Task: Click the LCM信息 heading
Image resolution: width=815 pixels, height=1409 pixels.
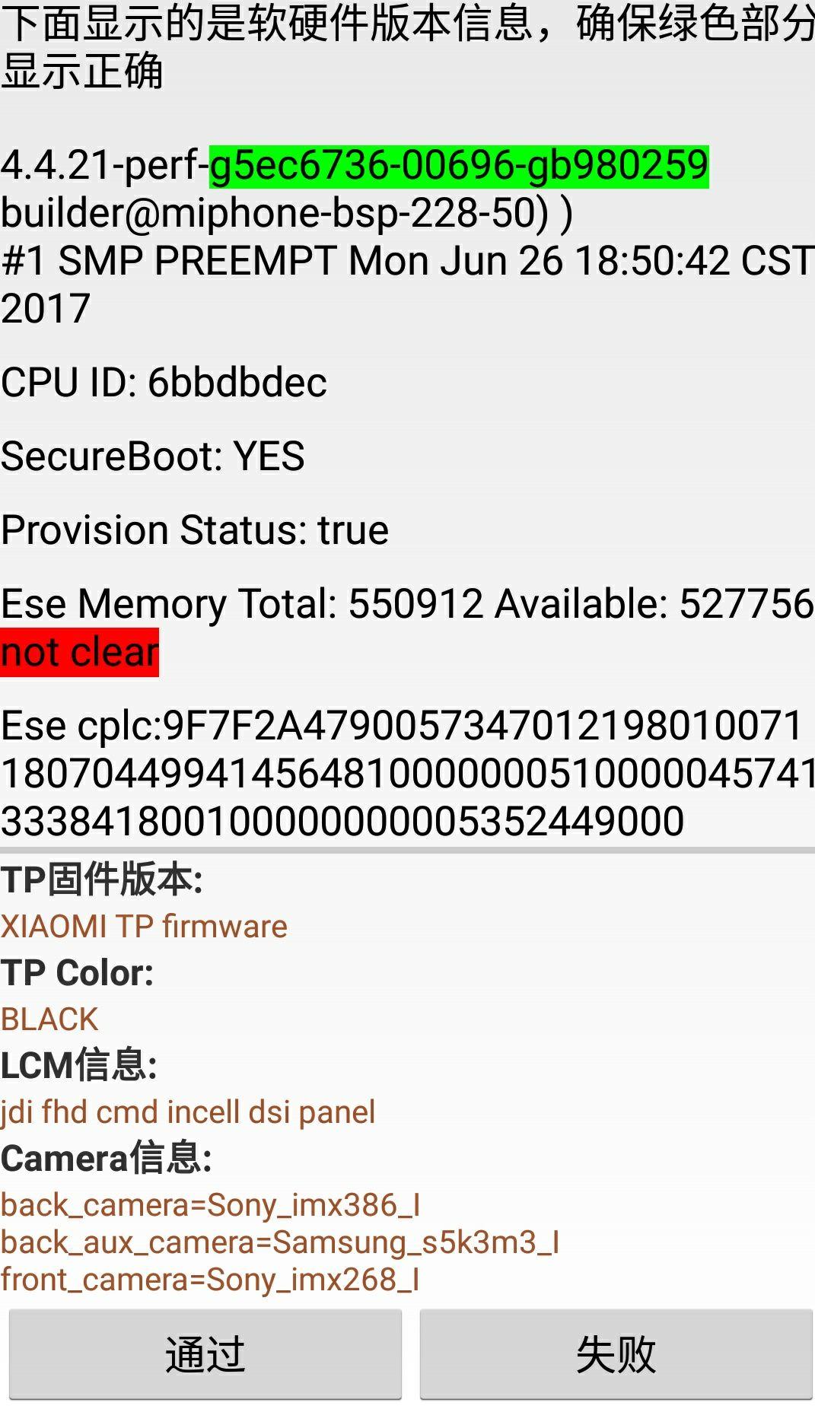Action: coord(79,1065)
